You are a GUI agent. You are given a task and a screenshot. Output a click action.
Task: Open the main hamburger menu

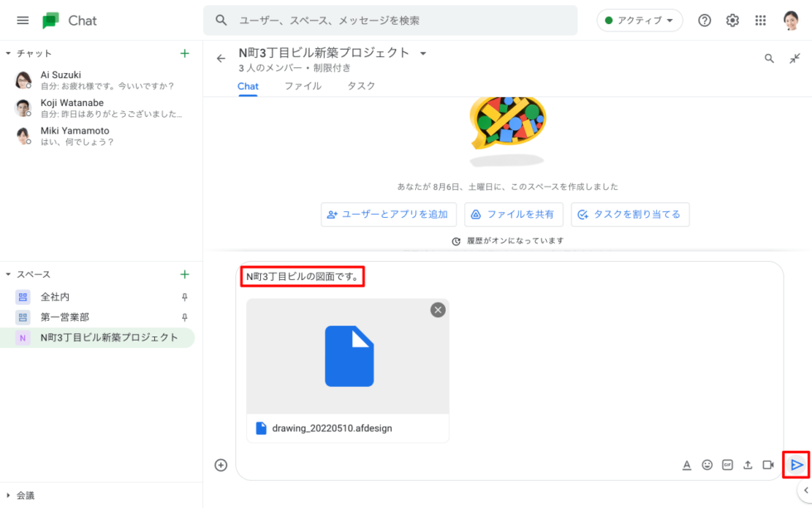(x=22, y=20)
